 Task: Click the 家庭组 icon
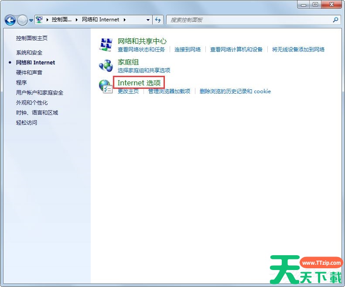point(106,65)
